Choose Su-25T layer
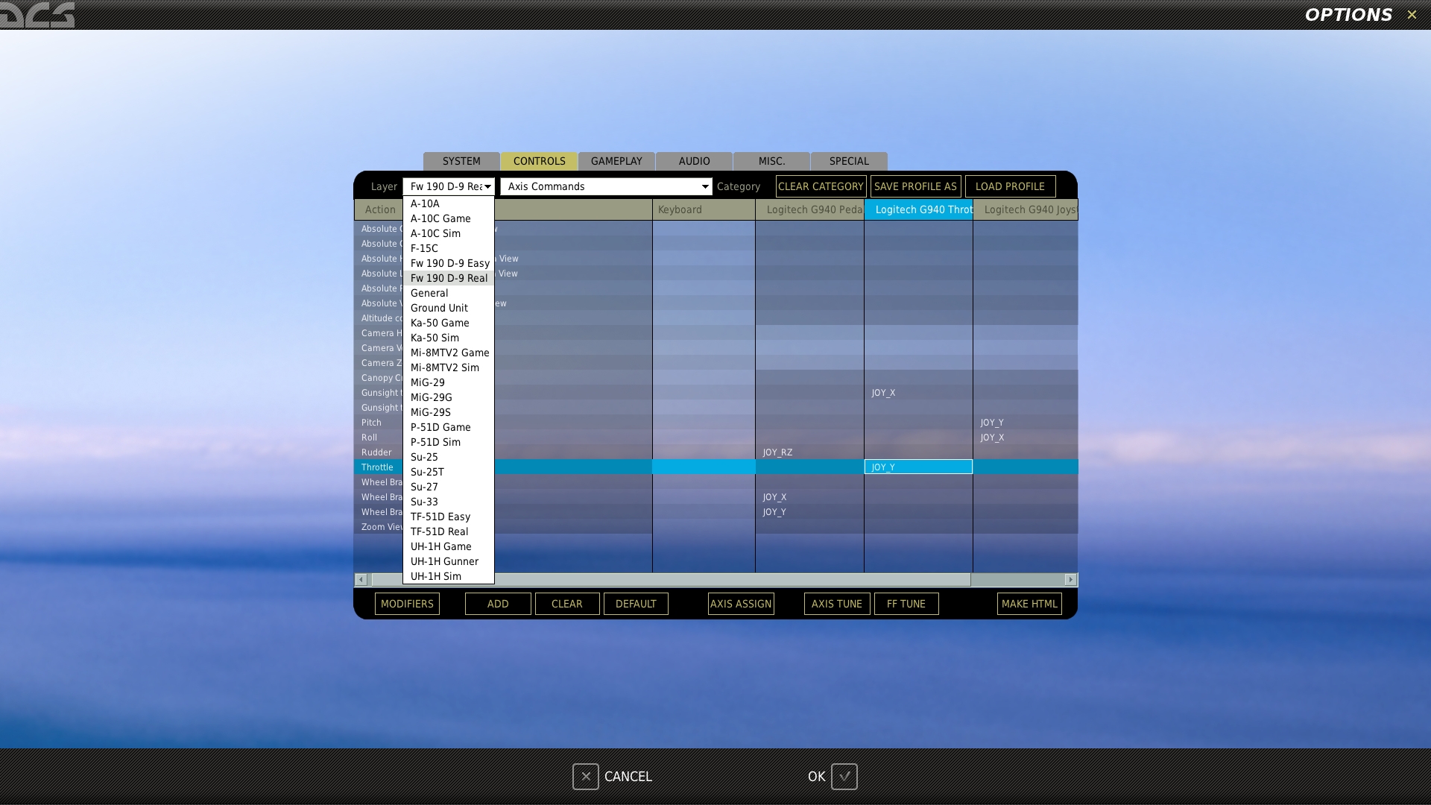 (x=449, y=472)
